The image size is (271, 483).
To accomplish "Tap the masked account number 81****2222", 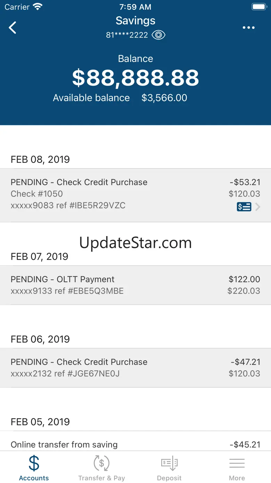I will (x=127, y=35).
